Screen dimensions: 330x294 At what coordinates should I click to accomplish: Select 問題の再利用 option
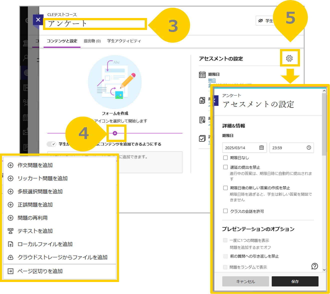(59, 218)
